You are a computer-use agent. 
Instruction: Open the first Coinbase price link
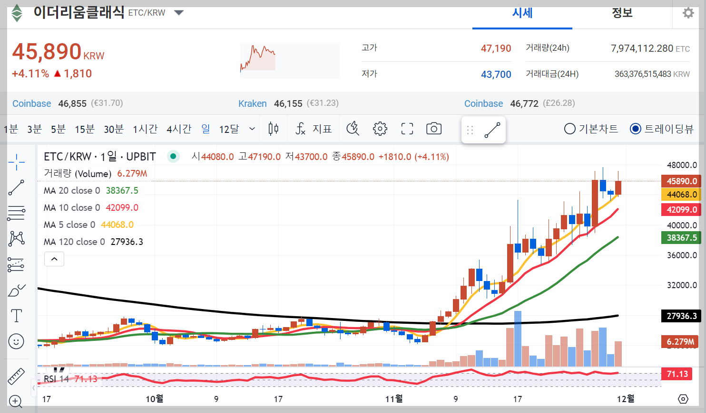31,103
